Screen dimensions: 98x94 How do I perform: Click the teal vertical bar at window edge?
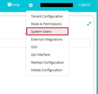click(97, 51)
